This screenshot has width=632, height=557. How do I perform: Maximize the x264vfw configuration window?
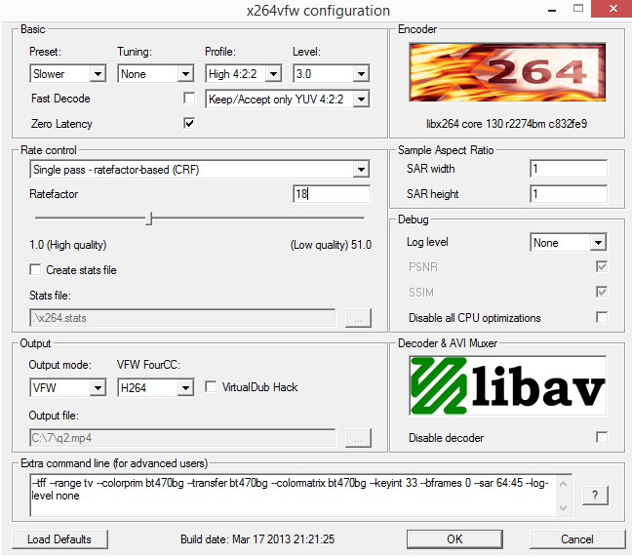[x=578, y=9]
